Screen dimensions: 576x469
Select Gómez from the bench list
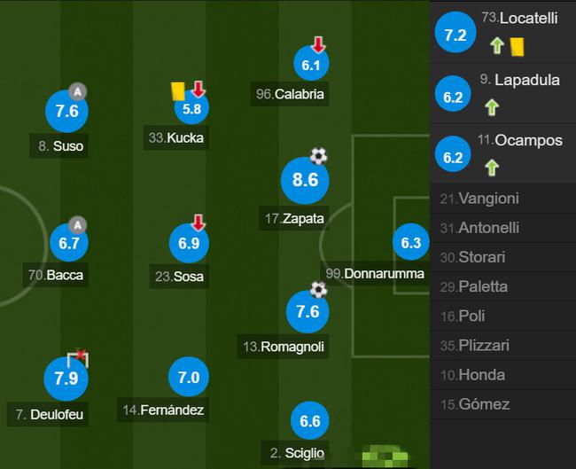pos(503,404)
